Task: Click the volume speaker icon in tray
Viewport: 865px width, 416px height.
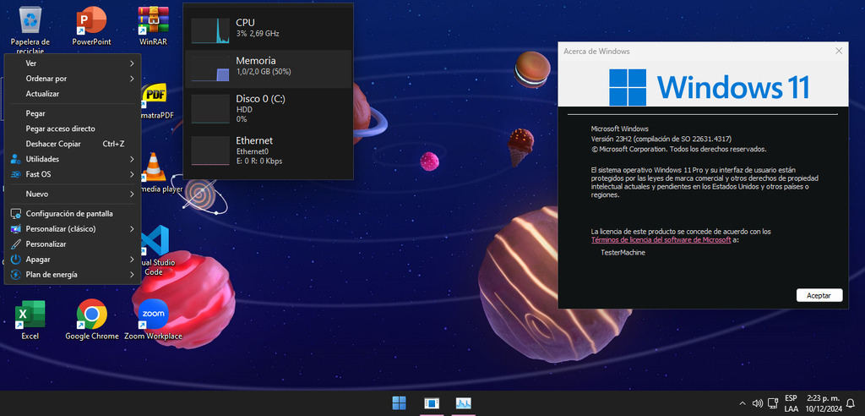Action: click(758, 403)
